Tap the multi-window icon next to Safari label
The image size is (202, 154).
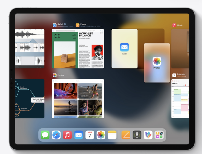click(x=65, y=24)
